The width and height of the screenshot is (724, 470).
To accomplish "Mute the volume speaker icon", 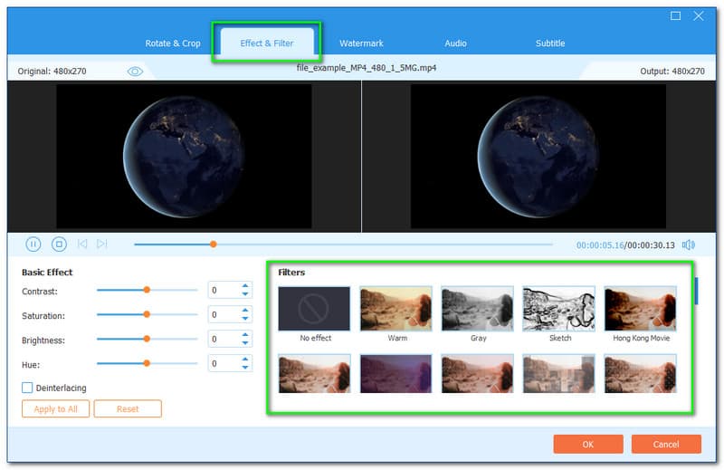I will click(689, 245).
